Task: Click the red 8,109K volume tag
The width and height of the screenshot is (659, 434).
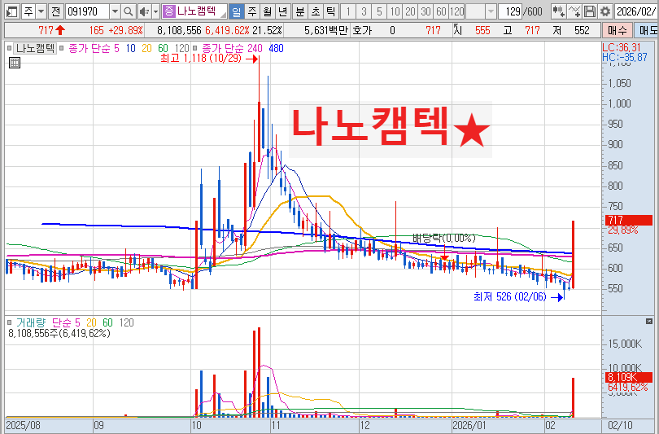Action: (x=629, y=377)
